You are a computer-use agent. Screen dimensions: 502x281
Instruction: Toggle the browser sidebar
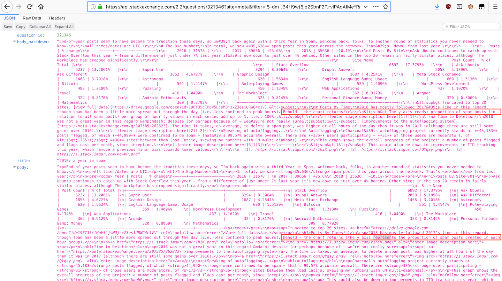(459, 7)
